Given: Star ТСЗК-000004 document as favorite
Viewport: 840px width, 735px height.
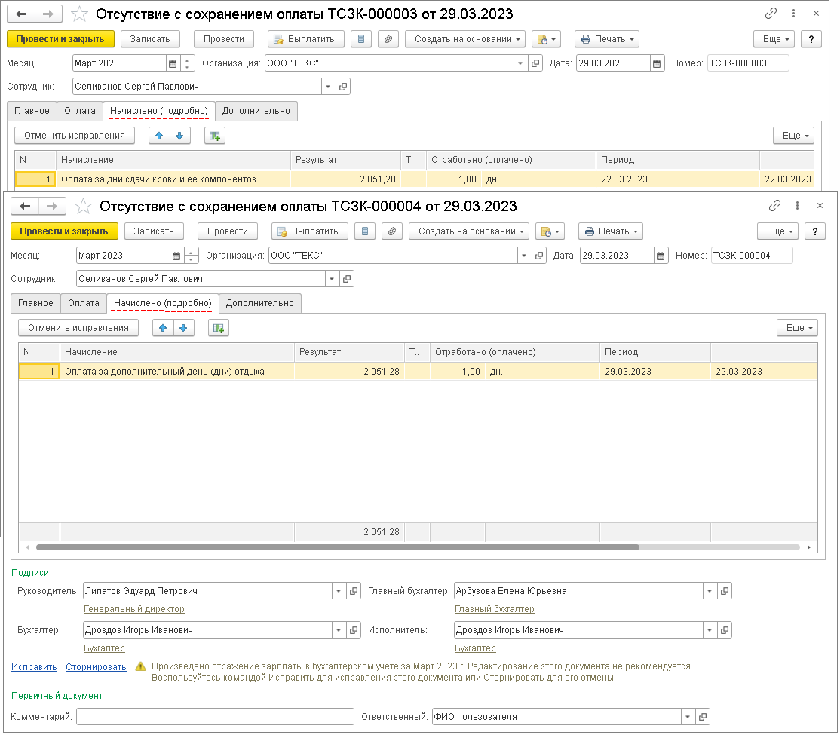Looking at the screenshot, I should point(83,207).
